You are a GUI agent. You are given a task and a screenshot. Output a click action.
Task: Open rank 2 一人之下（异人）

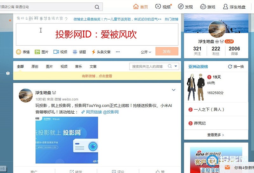[209, 110]
